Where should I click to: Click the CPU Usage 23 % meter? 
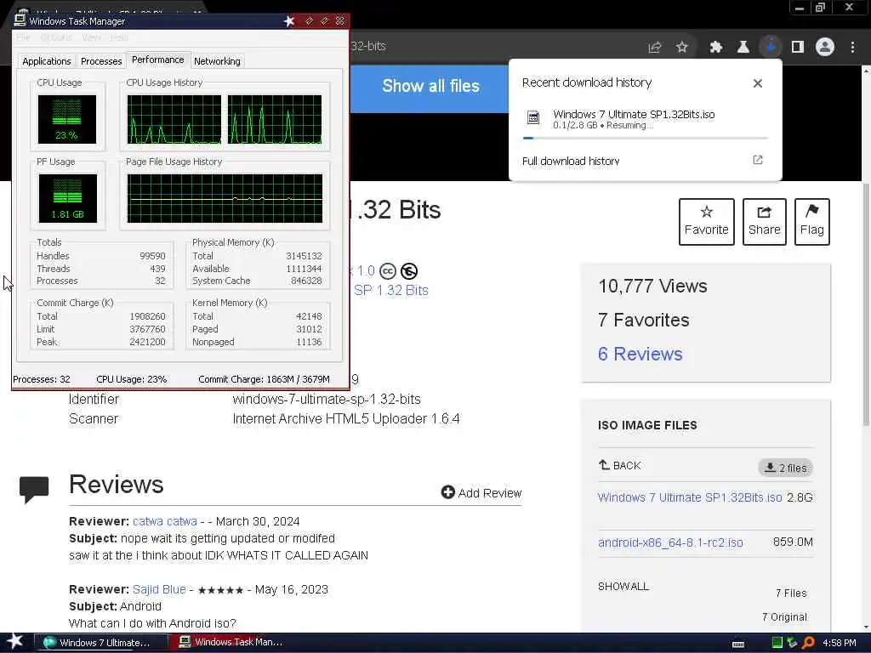66,119
